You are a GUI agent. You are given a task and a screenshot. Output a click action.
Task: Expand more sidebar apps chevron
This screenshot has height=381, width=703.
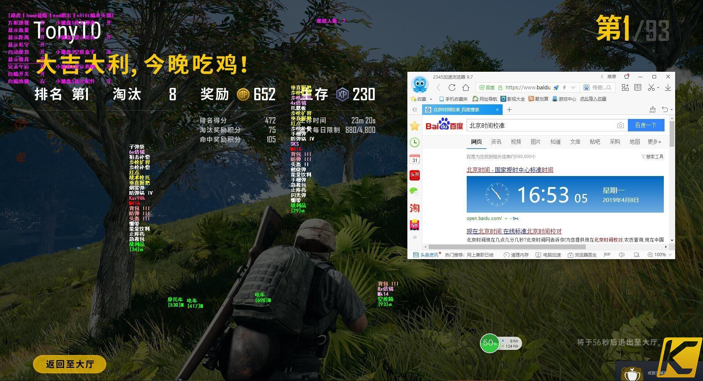click(x=415, y=237)
